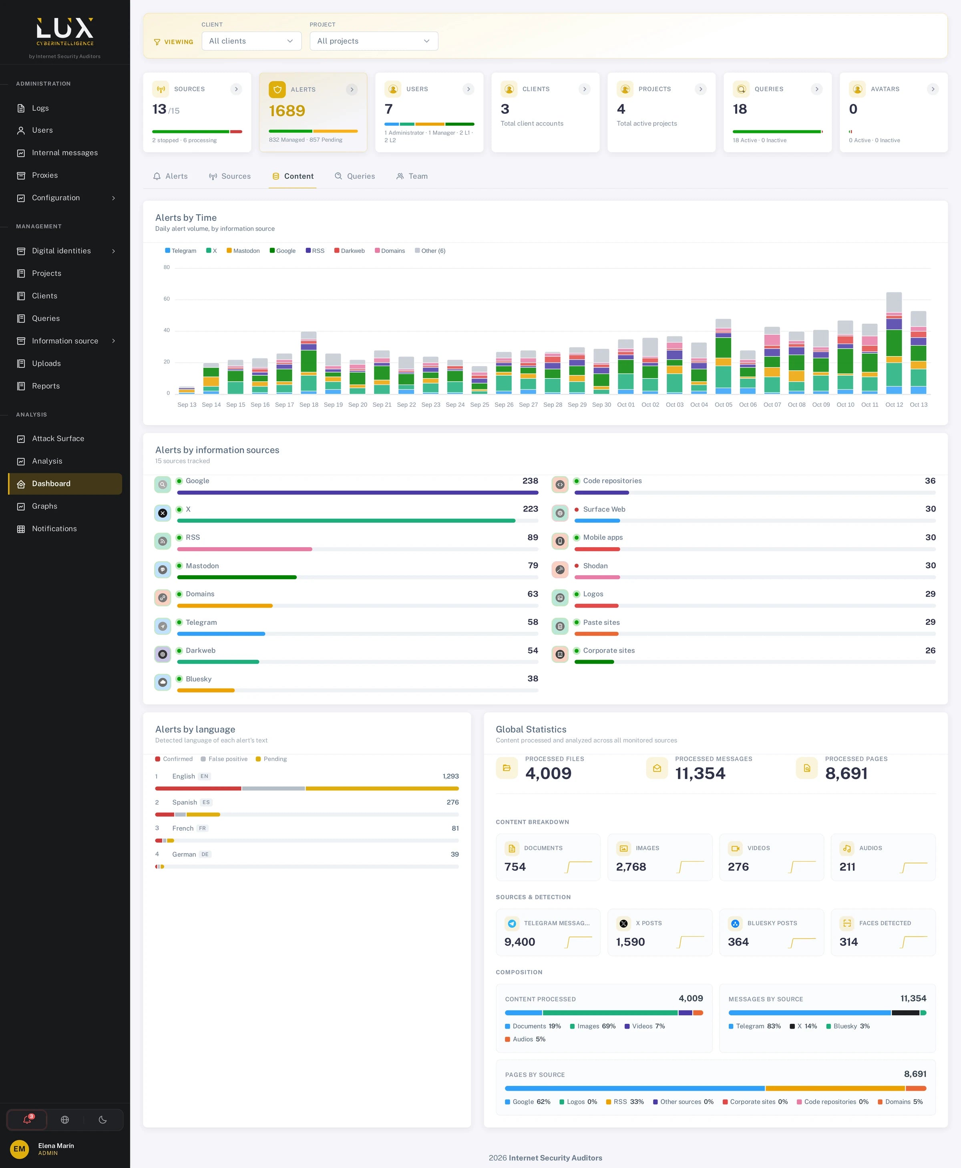Click the Bluesky source icon

tap(163, 682)
